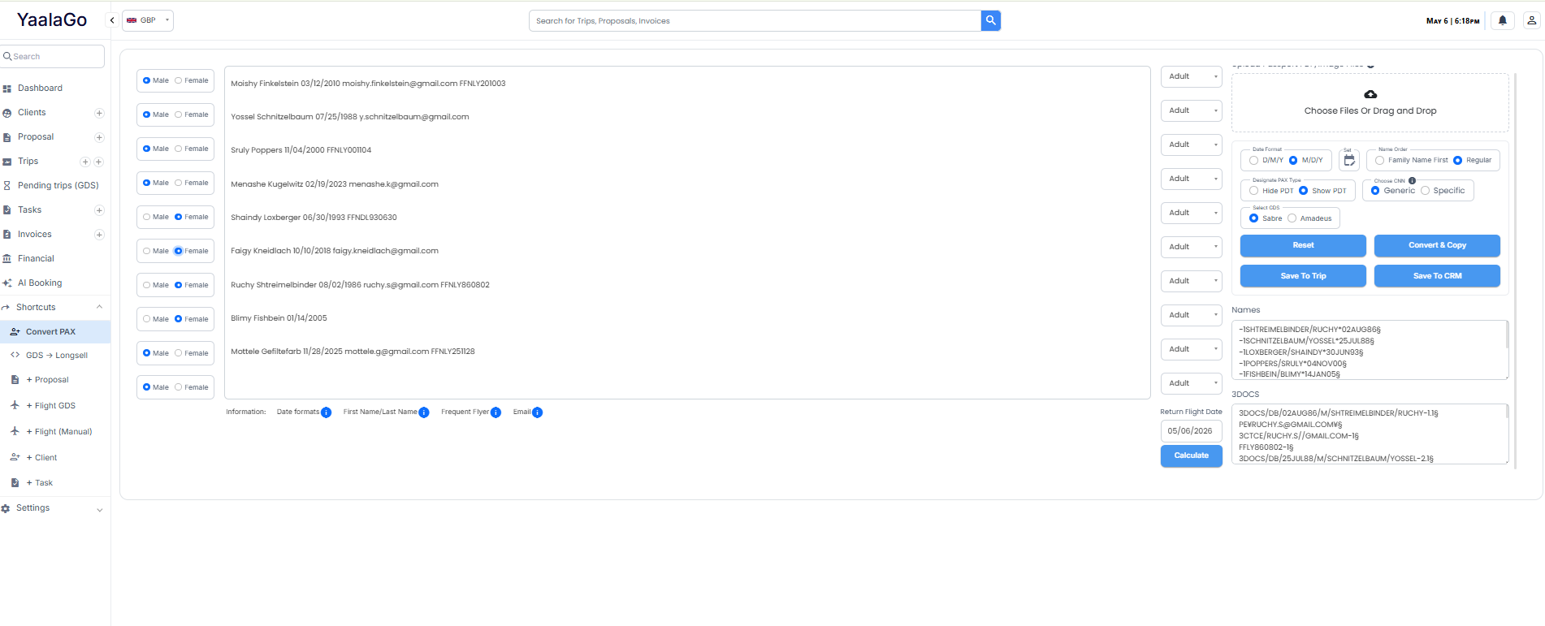Collapse the sidebar with the chevron arrow
The height and width of the screenshot is (626, 1545).
click(112, 20)
